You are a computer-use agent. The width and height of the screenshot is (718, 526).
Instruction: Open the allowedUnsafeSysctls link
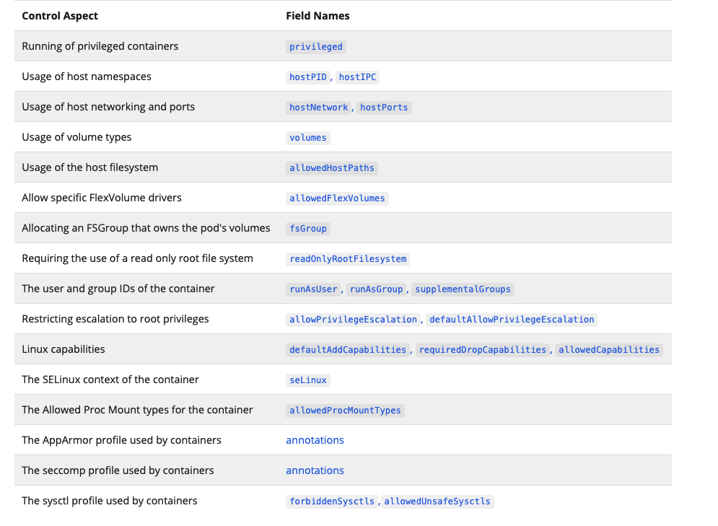[x=437, y=501]
